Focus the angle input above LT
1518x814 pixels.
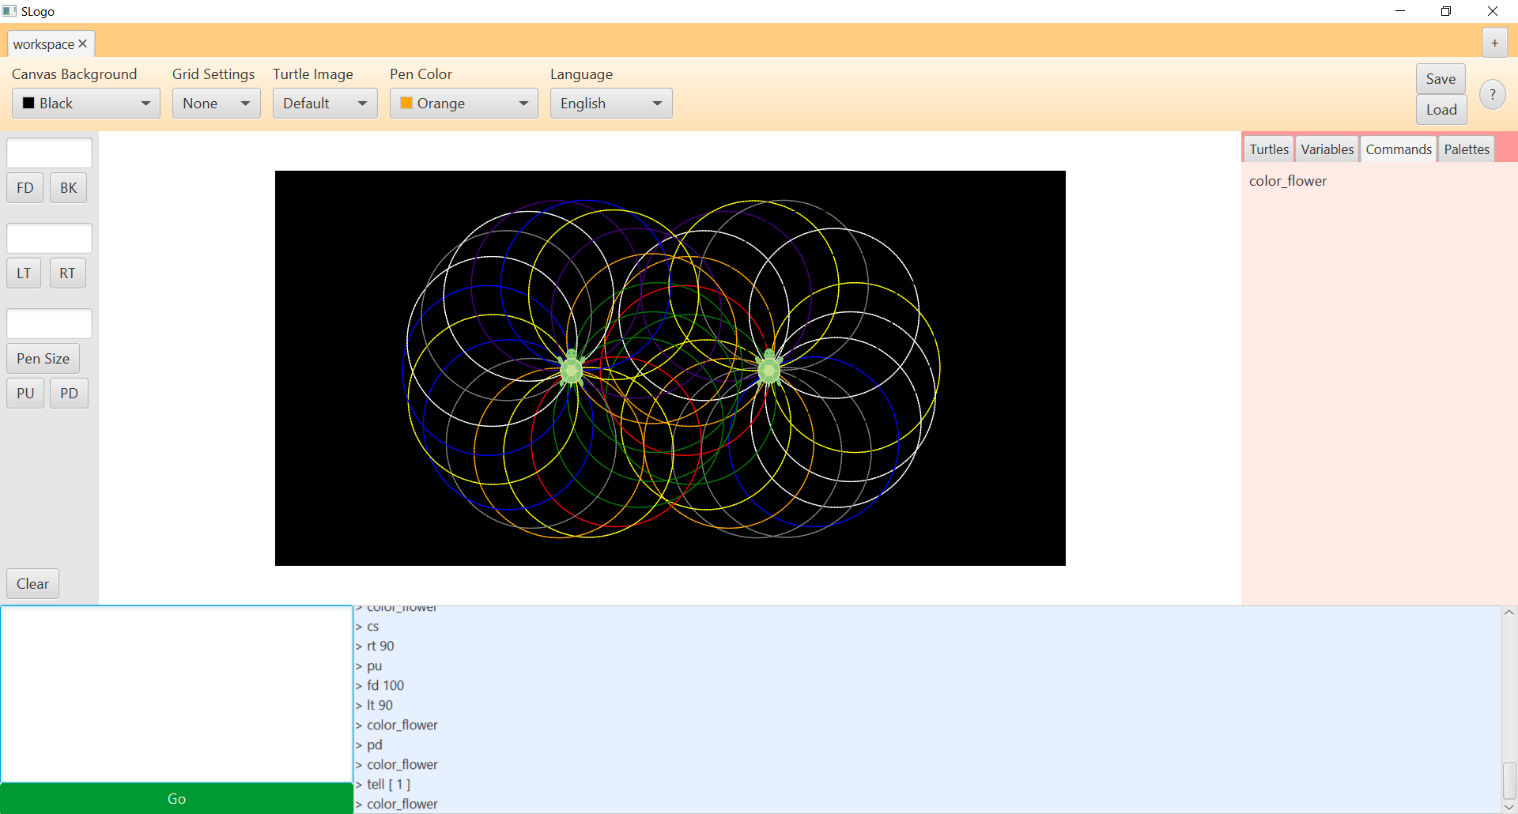coord(49,239)
